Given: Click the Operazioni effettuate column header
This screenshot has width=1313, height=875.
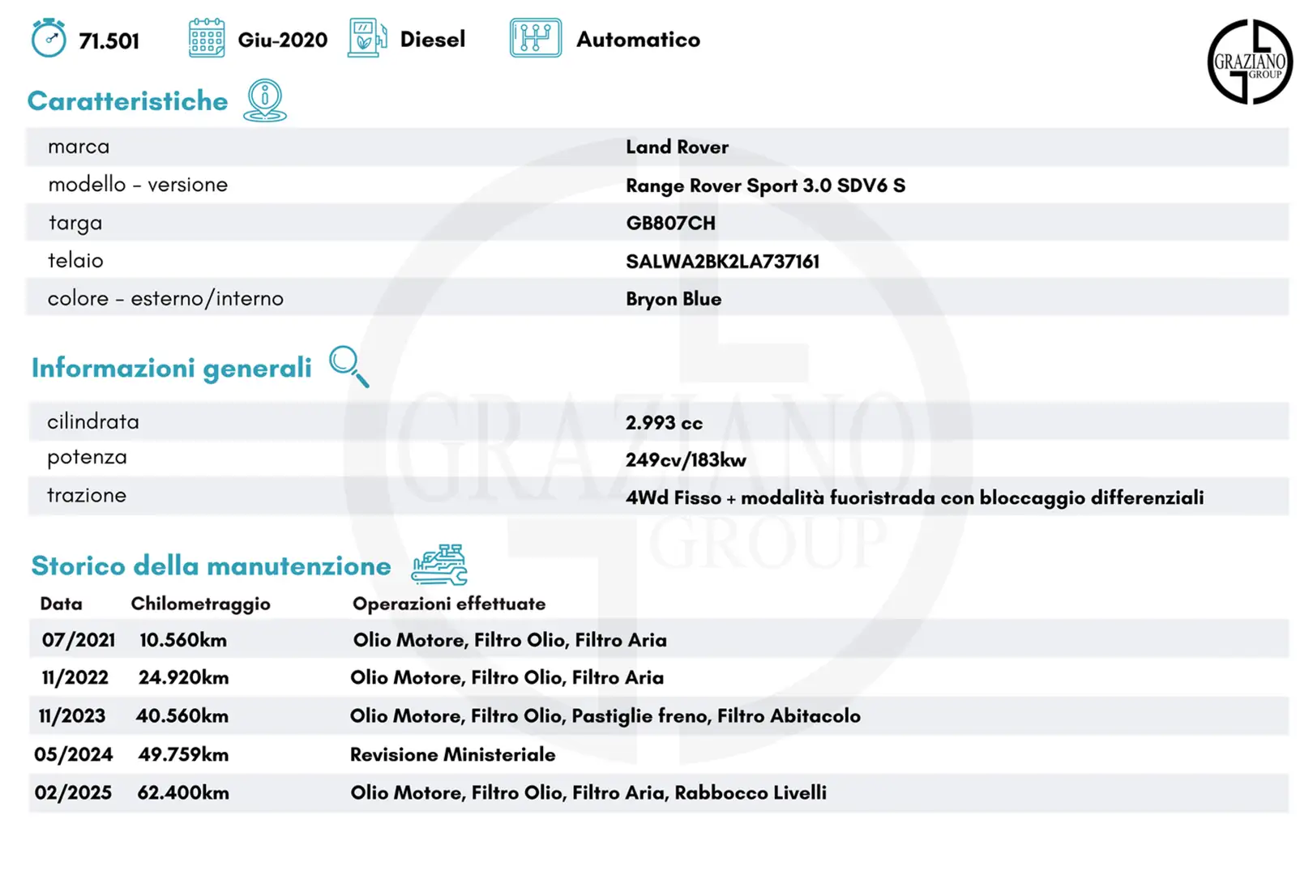Looking at the screenshot, I should pos(449,604).
